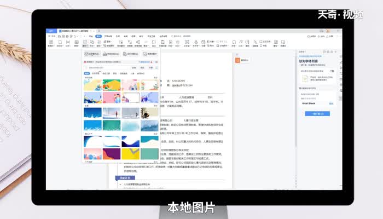
Task: Select the local picture option in dropdown
Action: [x=92, y=54]
